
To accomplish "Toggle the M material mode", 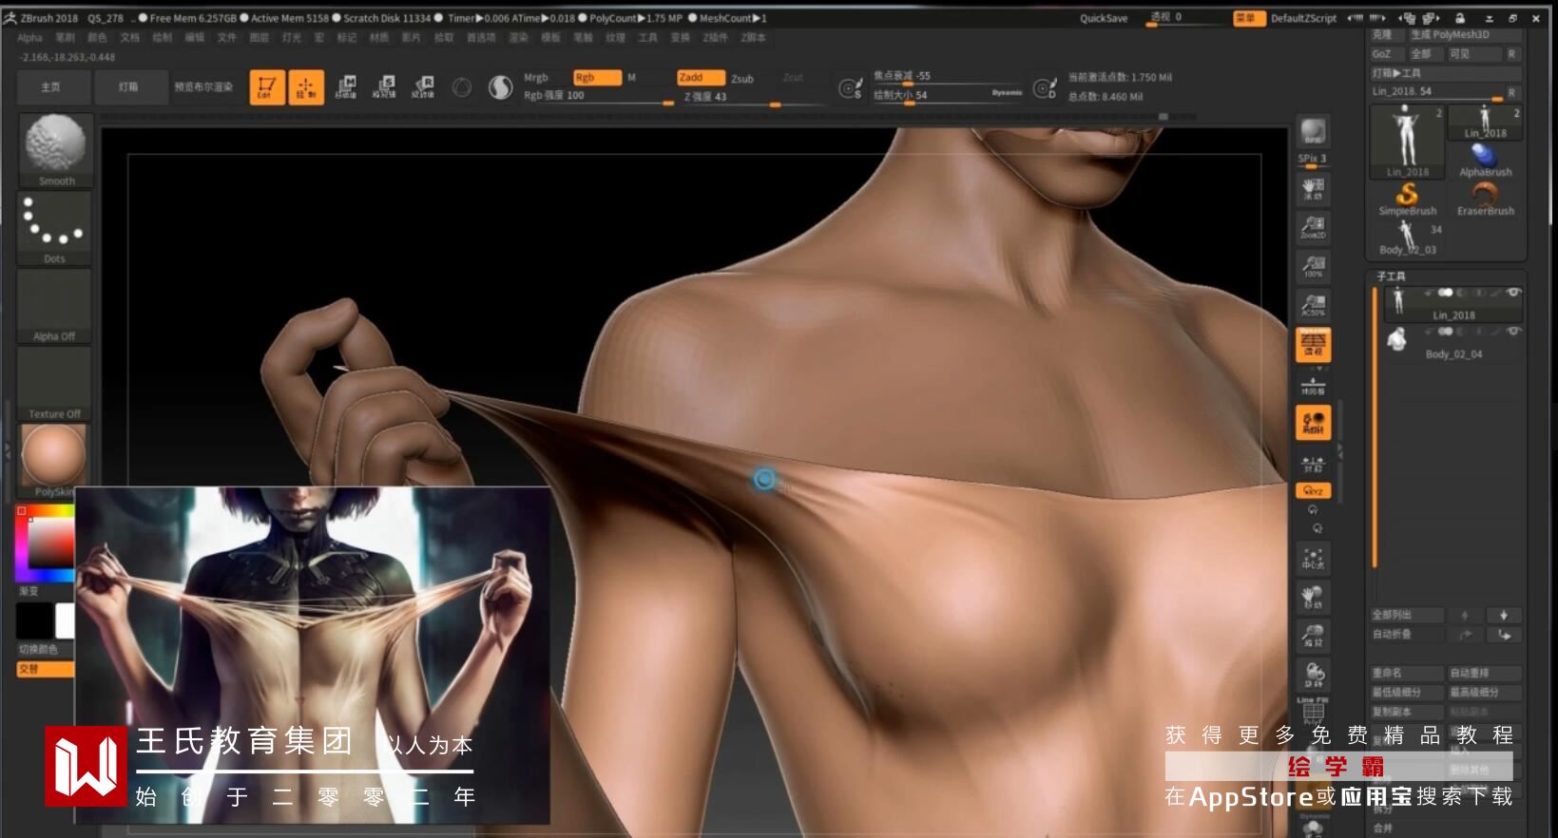I will click(631, 78).
